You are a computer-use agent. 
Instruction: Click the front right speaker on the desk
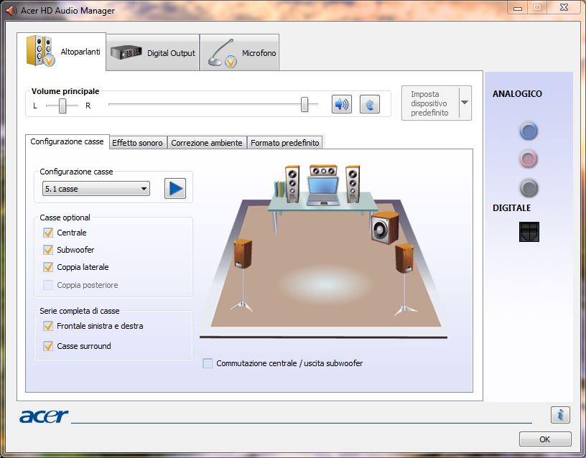point(353,184)
